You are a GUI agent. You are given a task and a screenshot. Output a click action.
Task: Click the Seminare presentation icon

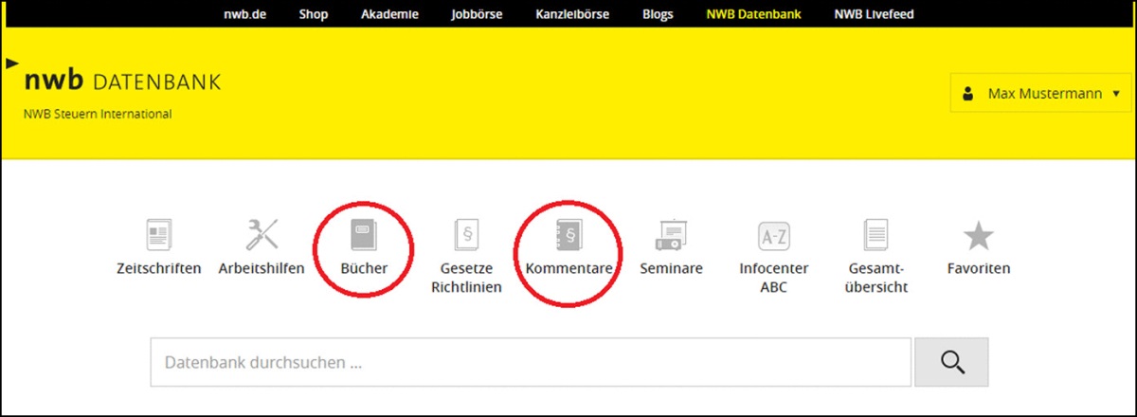(x=671, y=235)
